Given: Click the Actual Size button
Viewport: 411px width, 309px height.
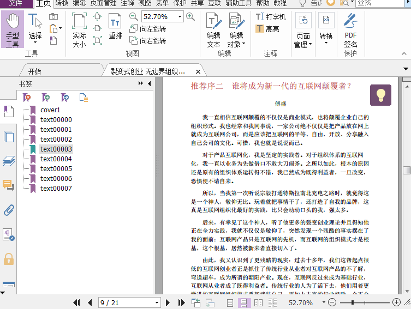Looking at the screenshot, I should [x=79, y=30].
